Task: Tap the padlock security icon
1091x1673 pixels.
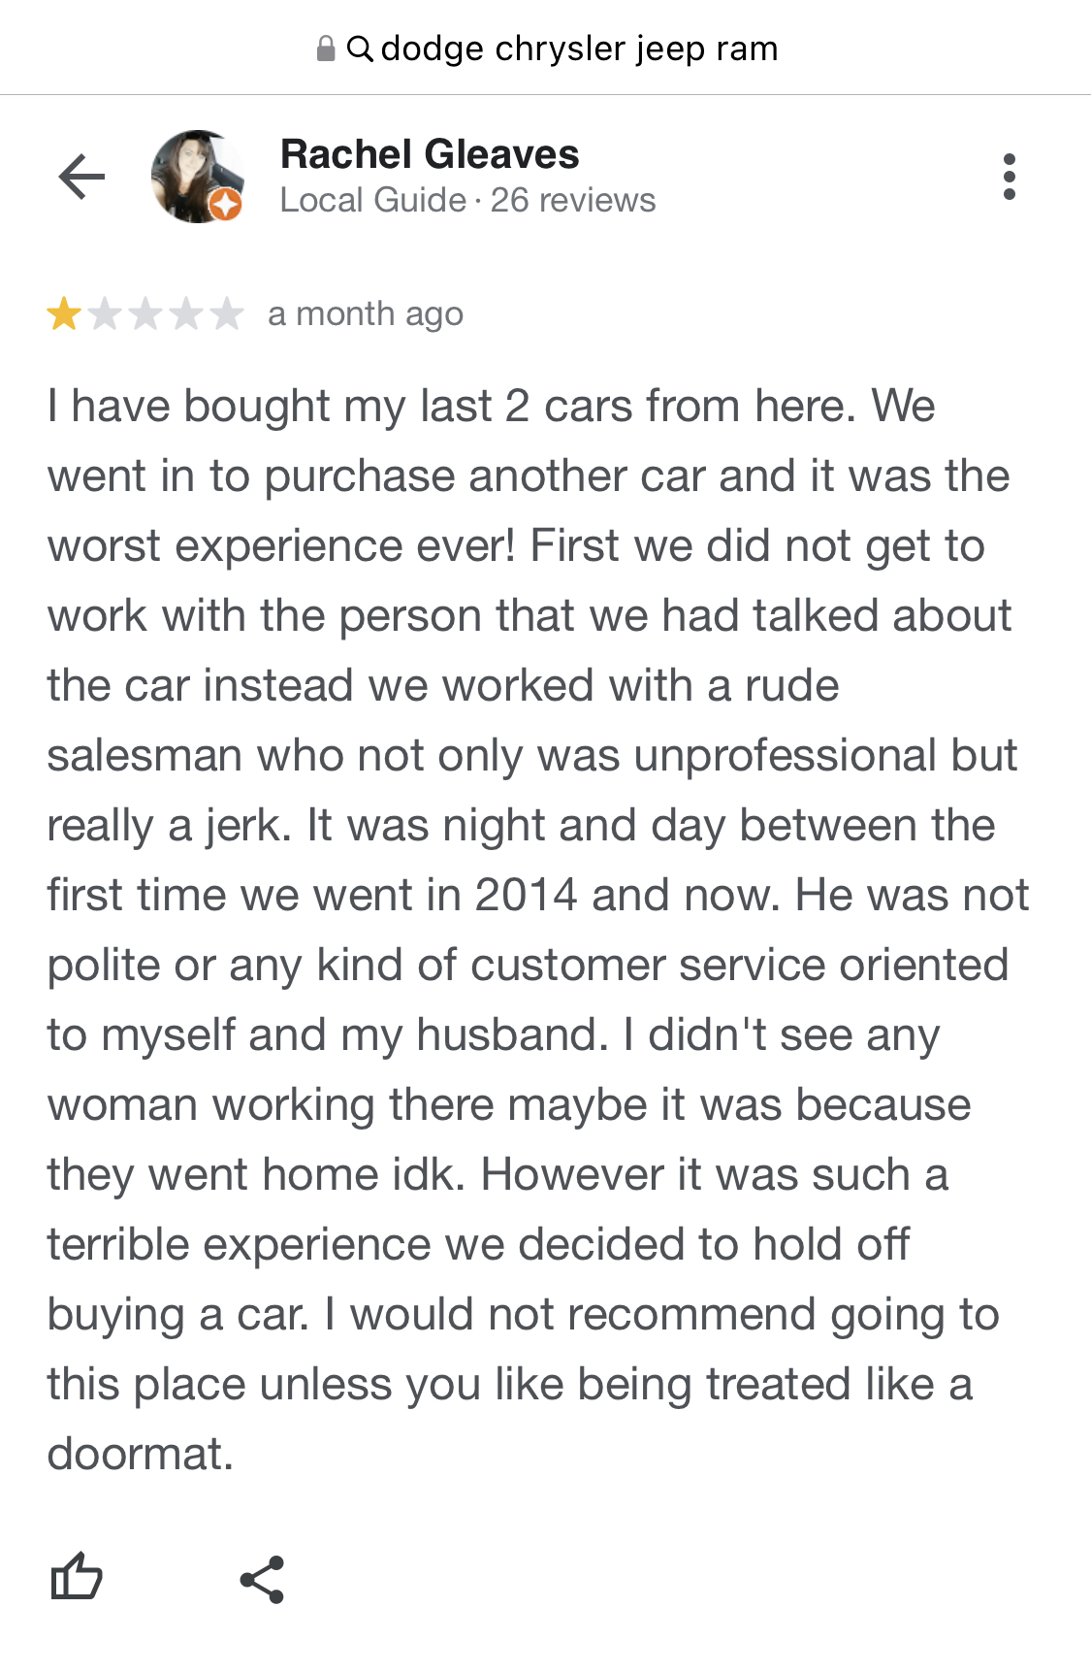Action: point(327,49)
